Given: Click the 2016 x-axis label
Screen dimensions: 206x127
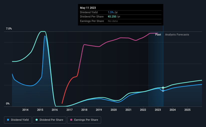Looking at the screenshot, I should tap(55, 110).
